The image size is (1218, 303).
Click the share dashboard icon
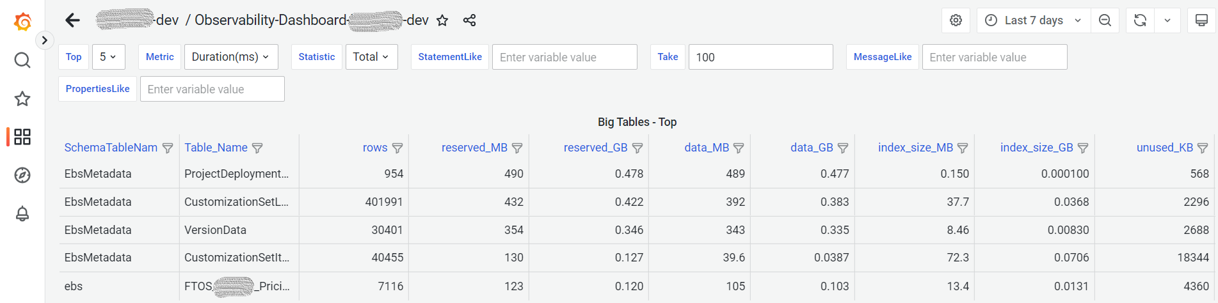[469, 20]
